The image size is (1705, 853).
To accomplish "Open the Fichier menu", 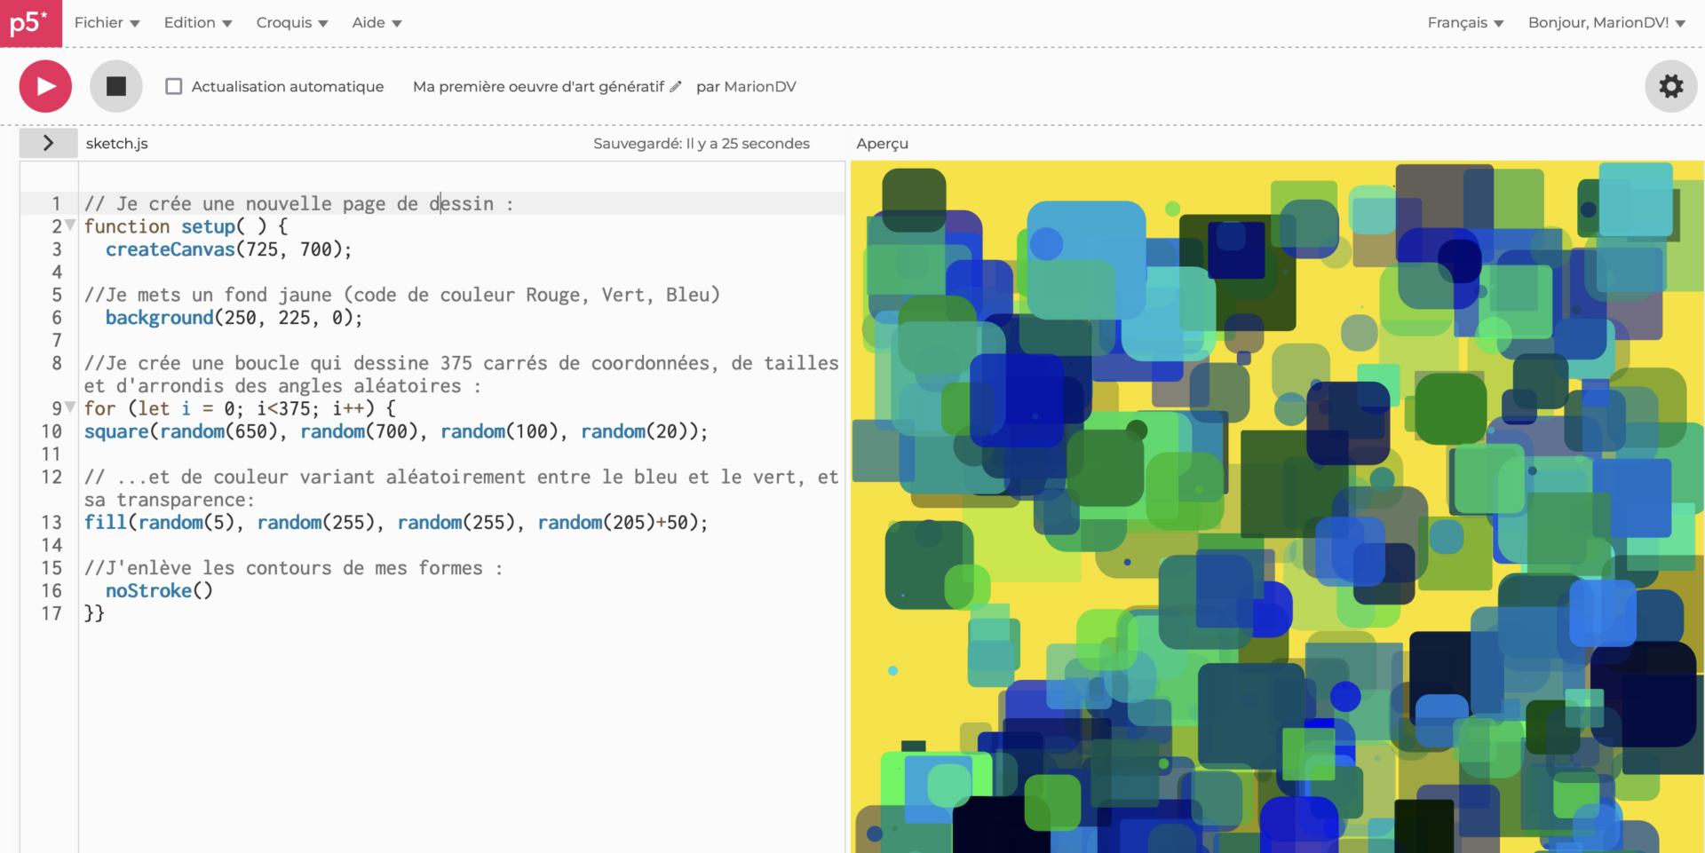I will coord(107,23).
